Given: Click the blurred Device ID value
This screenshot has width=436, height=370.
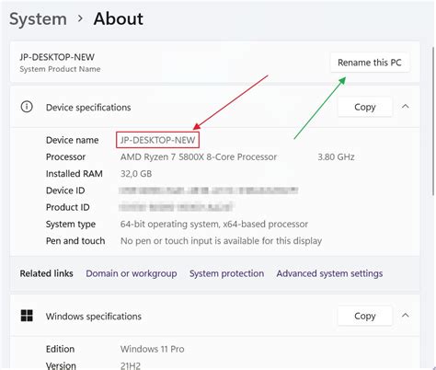Looking at the screenshot, I should coord(209,191).
